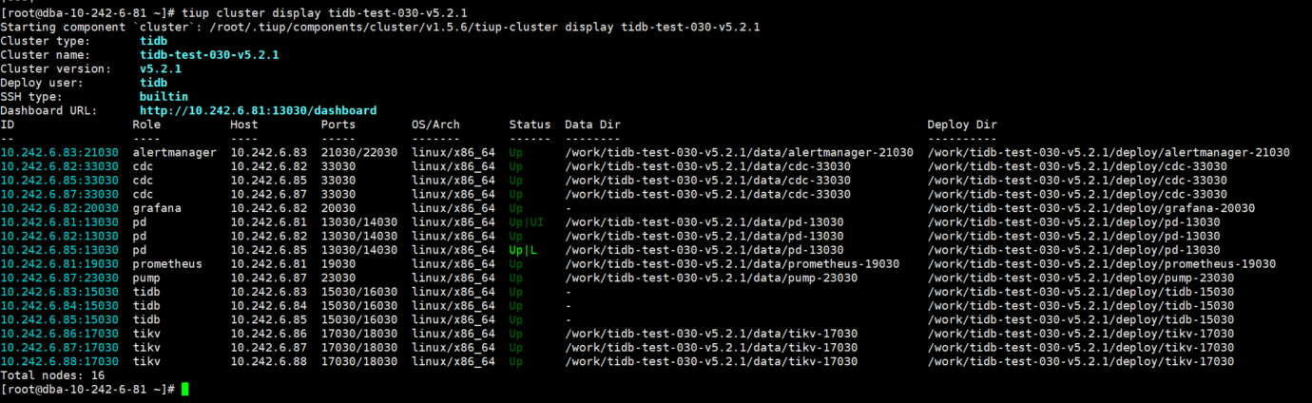The height and width of the screenshot is (403, 1312).
Task: Click the Role column header
Action: tap(146, 125)
